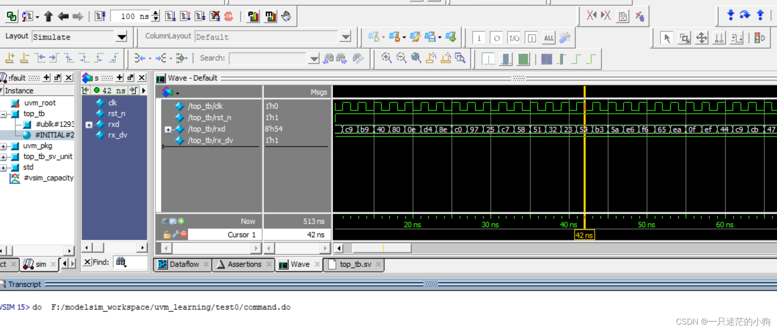Select the arrow pointer Select Mode icon
777x330 pixels.
(x=667, y=38)
